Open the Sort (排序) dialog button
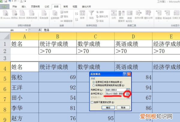180x122 pixels. 82,15
